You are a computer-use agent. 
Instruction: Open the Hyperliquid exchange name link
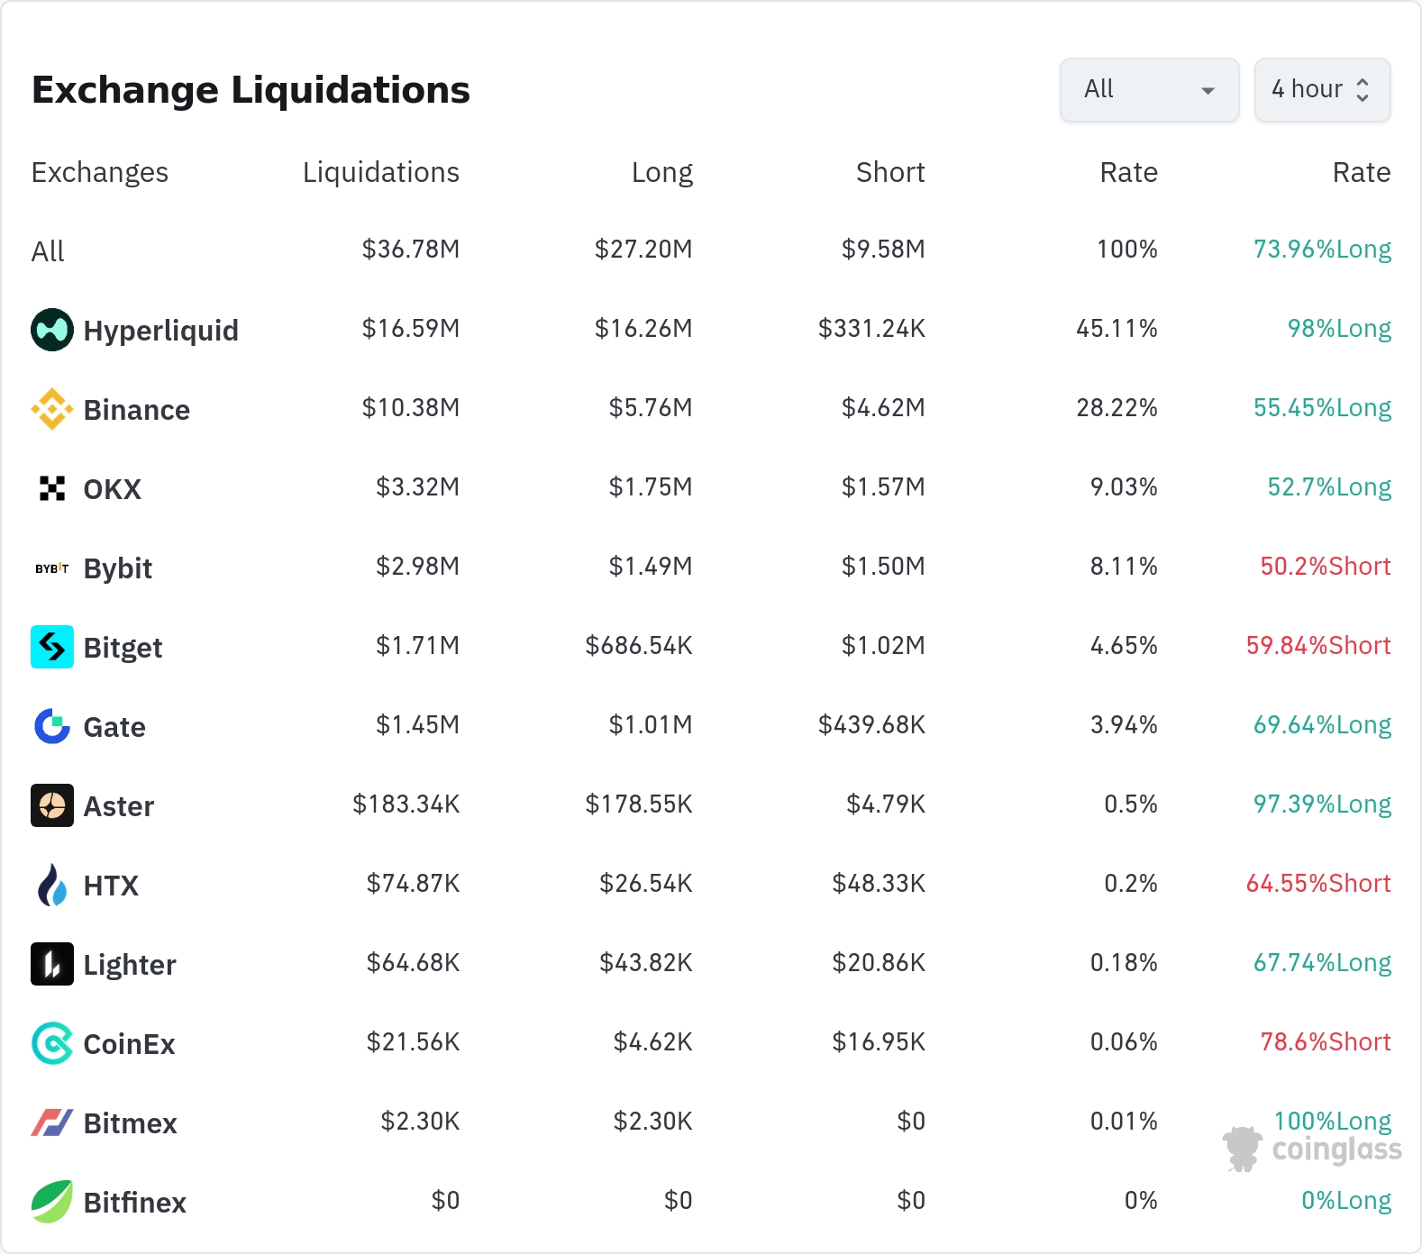(161, 331)
